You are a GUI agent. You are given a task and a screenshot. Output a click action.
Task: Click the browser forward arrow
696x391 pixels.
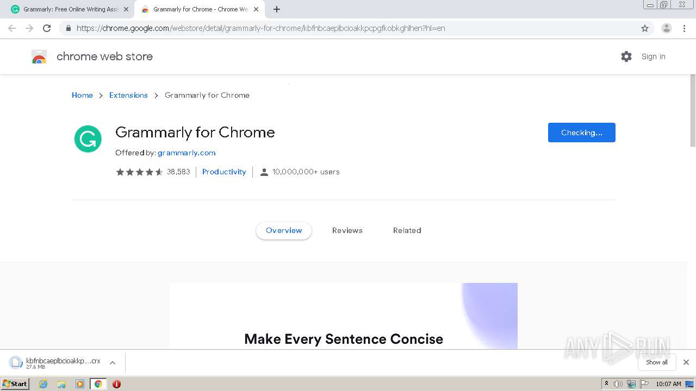[x=29, y=28]
